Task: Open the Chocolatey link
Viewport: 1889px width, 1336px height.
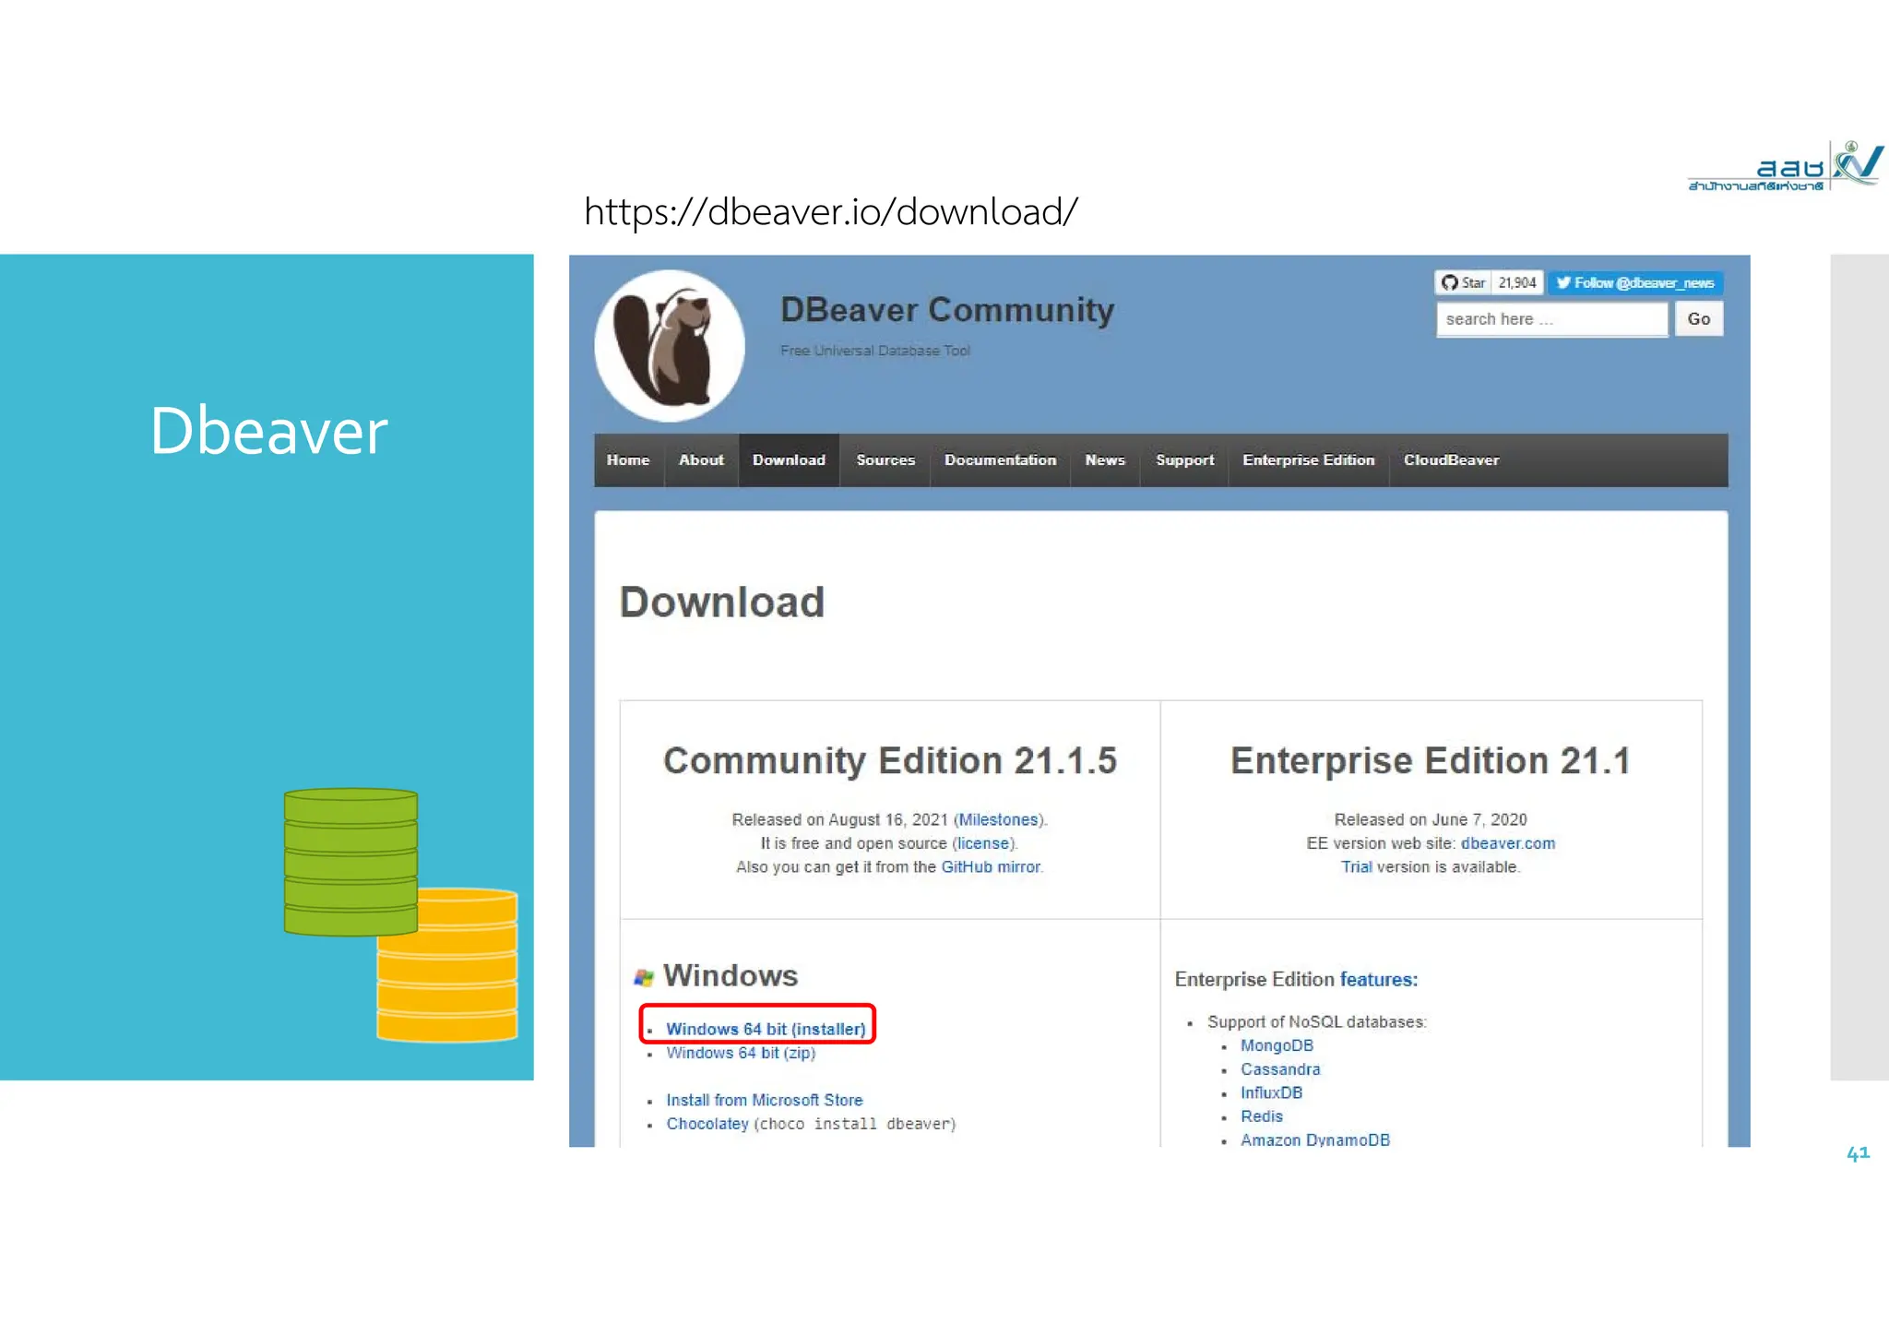Action: click(707, 1124)
